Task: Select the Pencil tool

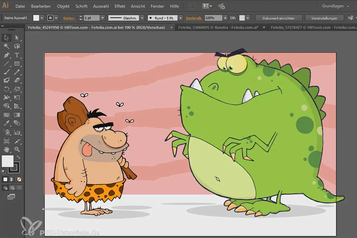Action: (x=17, y=72)
